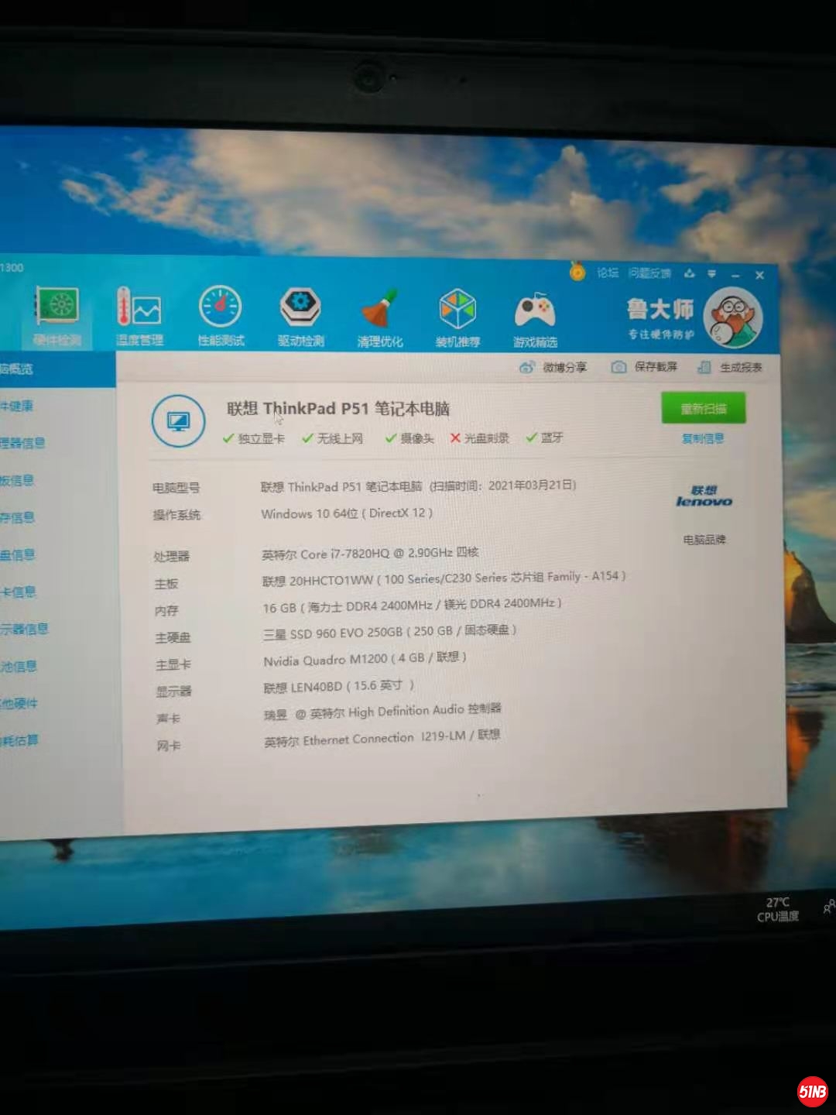Viewport: 836px width, 1115px height.
Task: Click the 独立显卡 status check item
Action: 254,438
